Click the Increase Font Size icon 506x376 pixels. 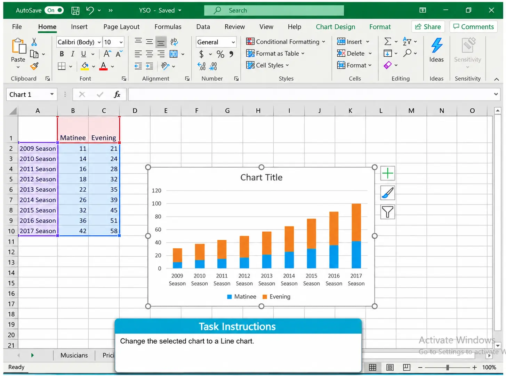(x=107, y=54)
